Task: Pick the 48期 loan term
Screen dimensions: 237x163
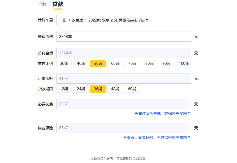Action: [115, 89]
